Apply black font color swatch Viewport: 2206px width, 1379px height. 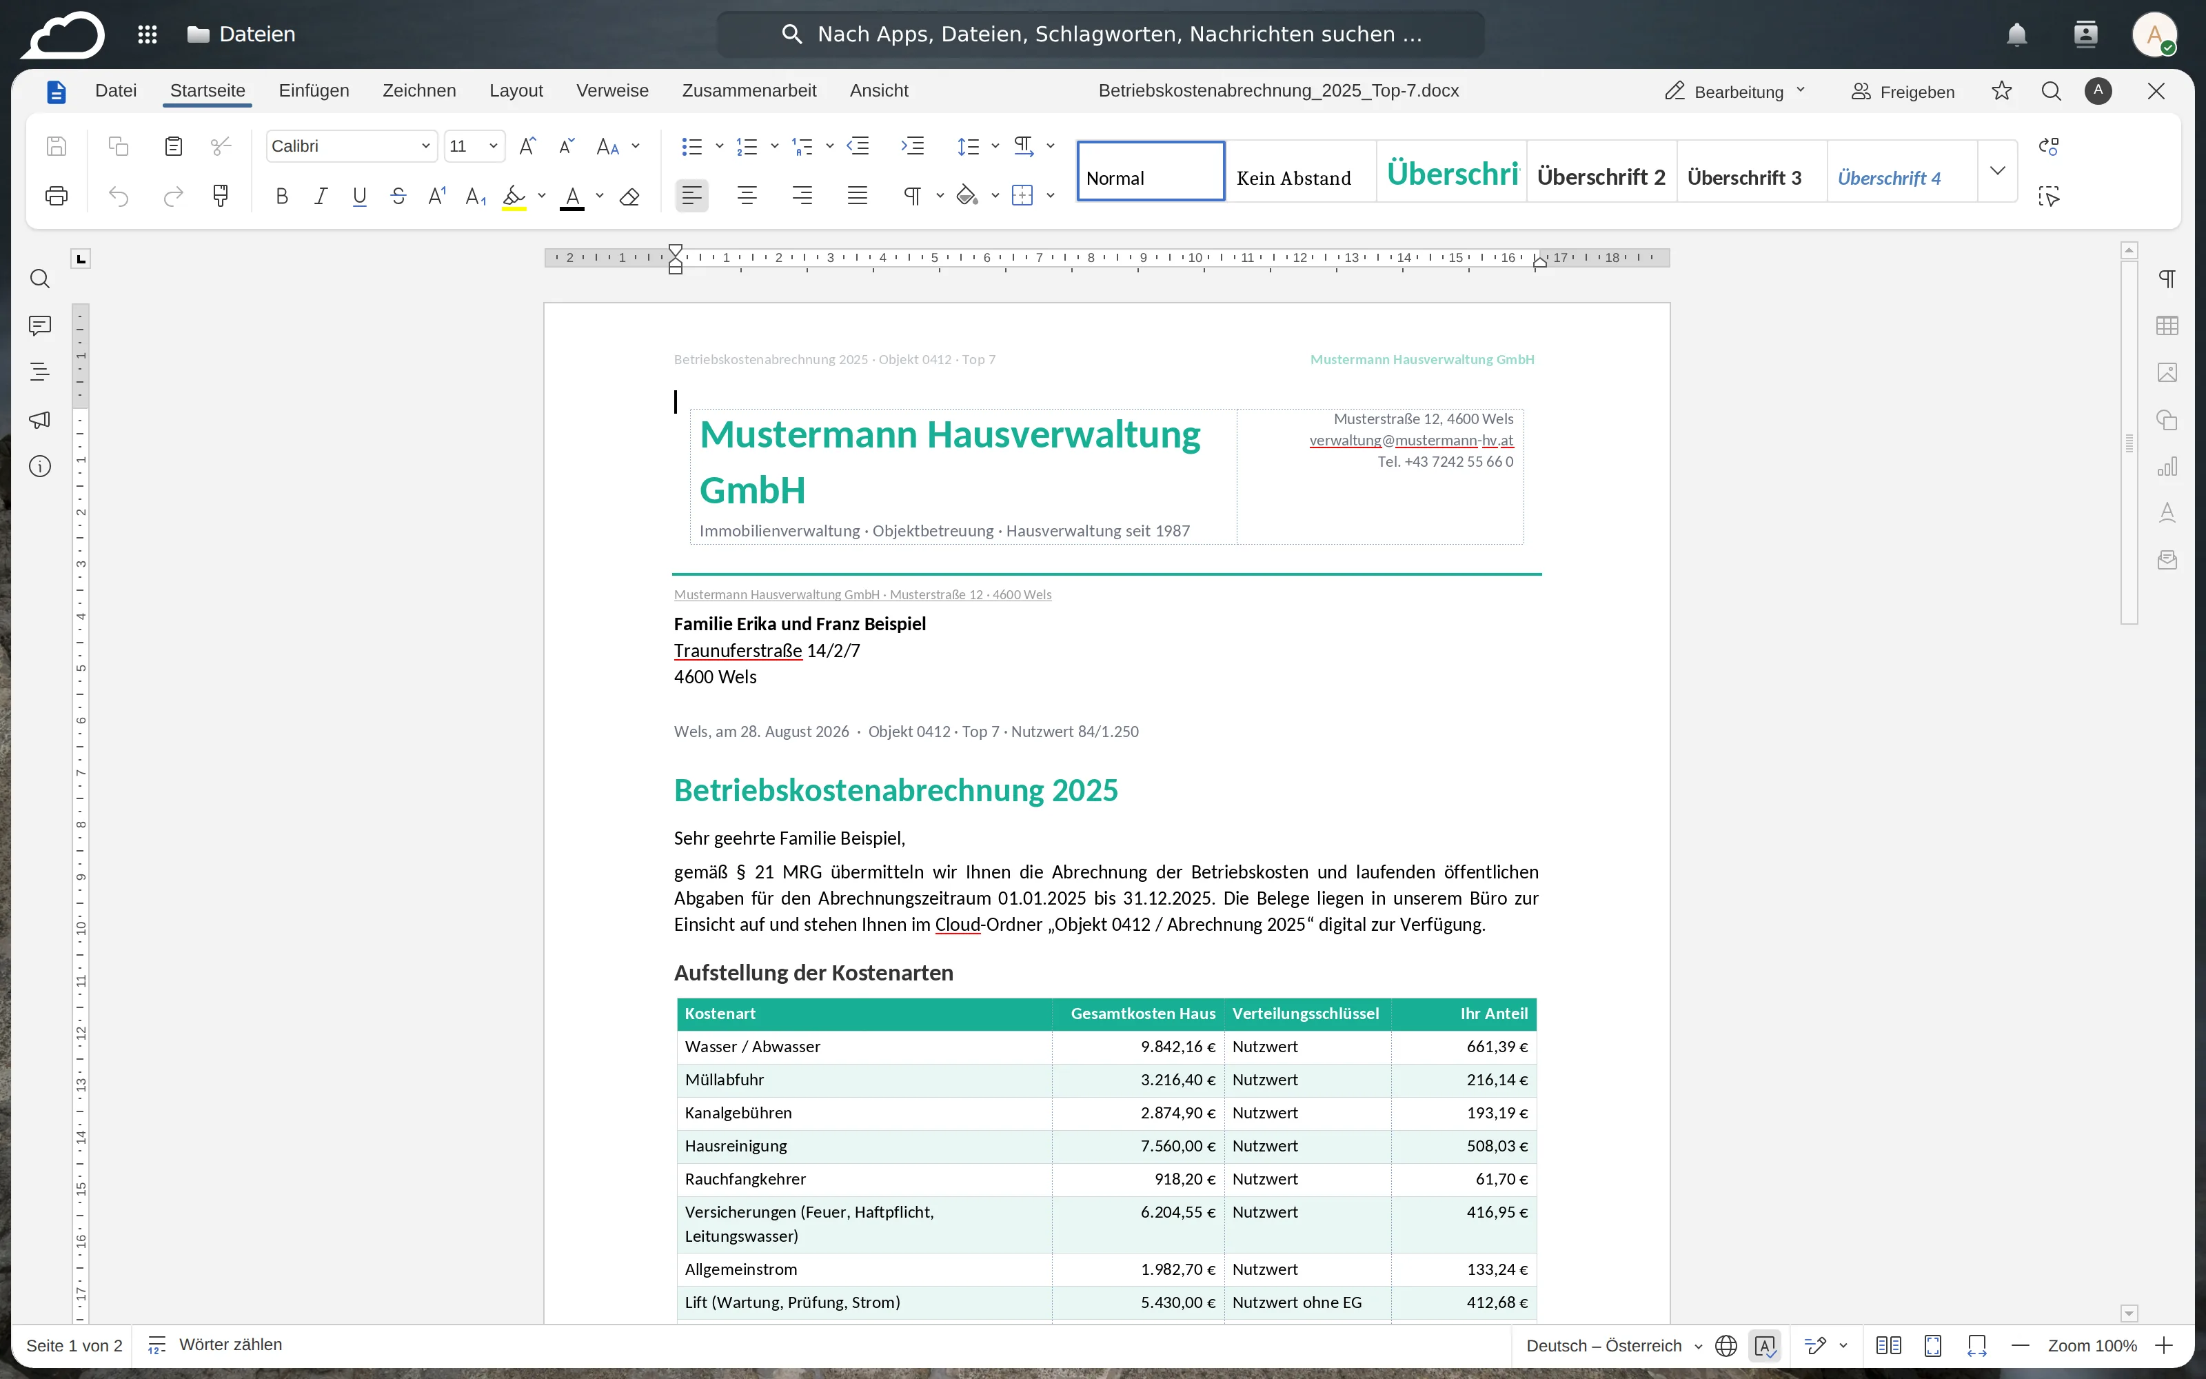click(571, 196)
